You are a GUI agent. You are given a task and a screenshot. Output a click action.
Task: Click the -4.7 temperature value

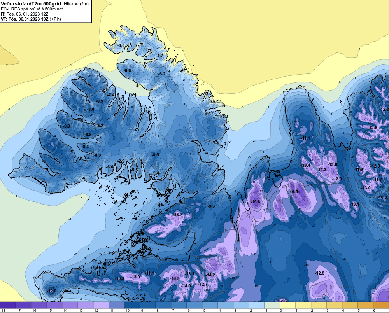tap(159, 56)
